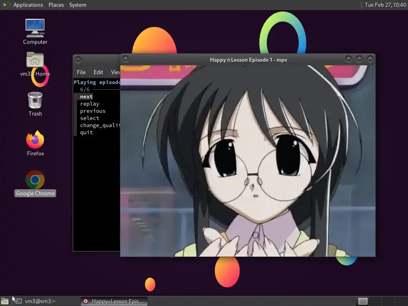This screenshot has height=306, width=408.
Task: Open the System menu
Action: 78,5
